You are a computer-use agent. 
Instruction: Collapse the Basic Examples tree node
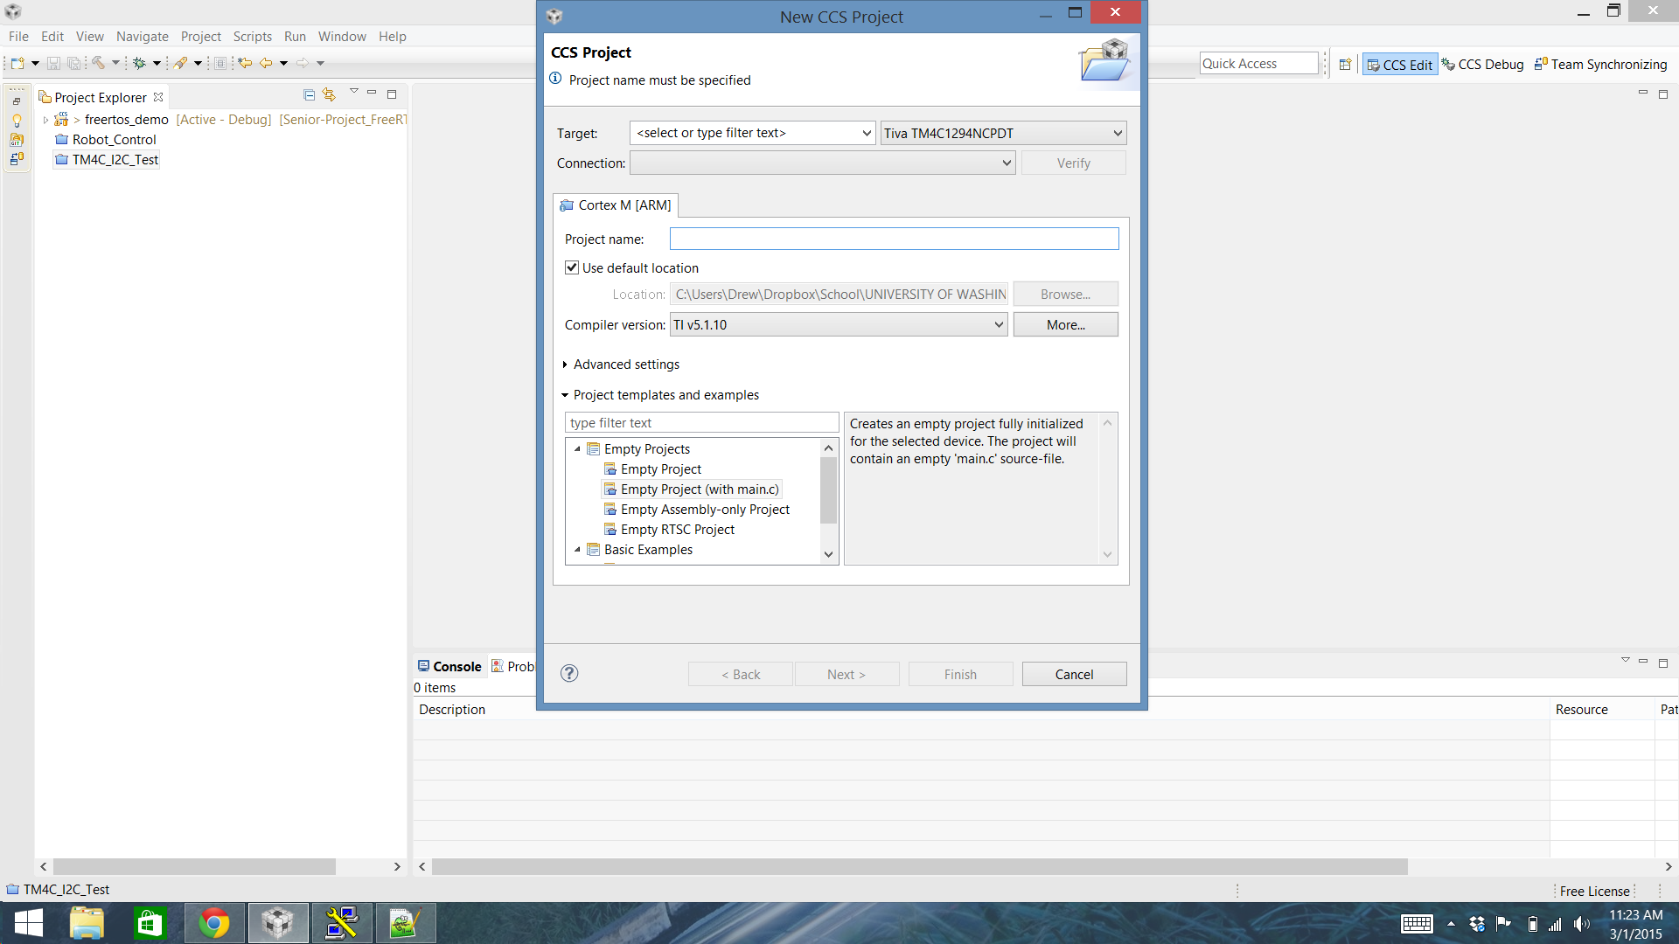577,550
